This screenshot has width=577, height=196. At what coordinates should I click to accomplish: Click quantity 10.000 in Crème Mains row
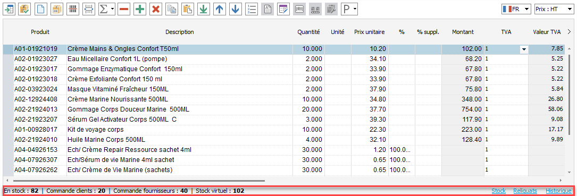312,48
